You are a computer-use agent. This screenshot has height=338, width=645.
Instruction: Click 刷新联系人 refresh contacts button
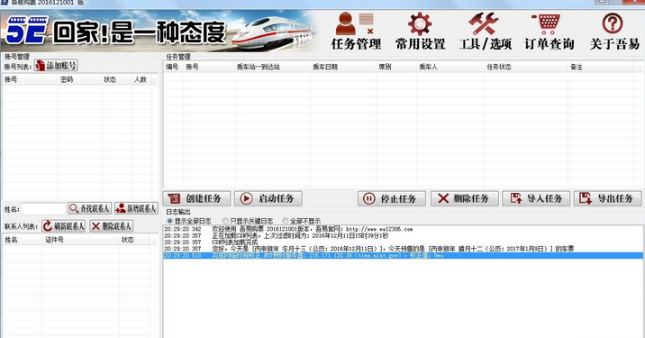pyautogui.click(x=64, y=226)
